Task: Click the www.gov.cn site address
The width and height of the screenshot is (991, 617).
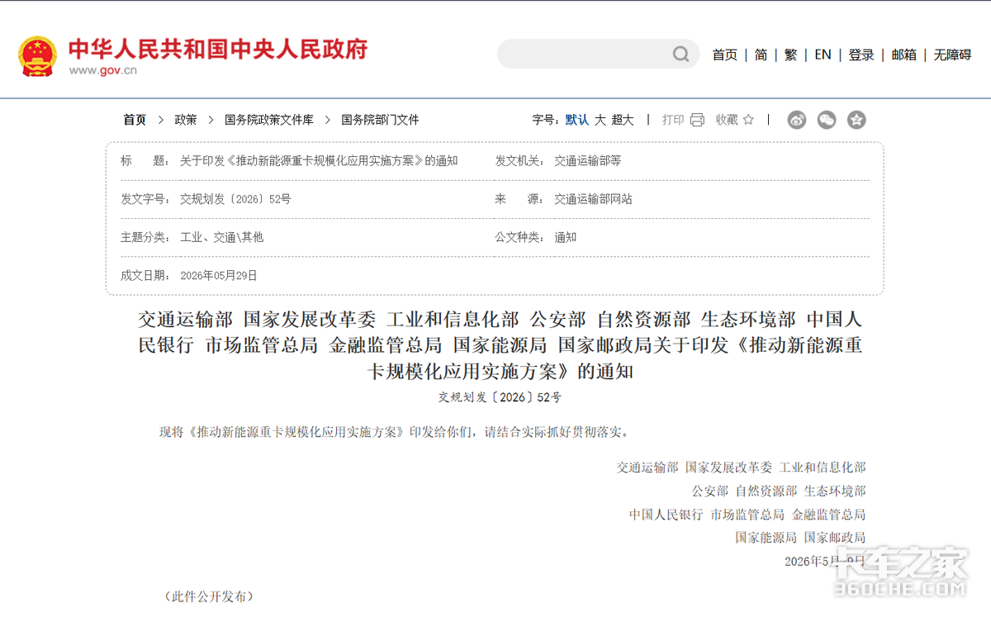Action: click(x=102, y=70)
